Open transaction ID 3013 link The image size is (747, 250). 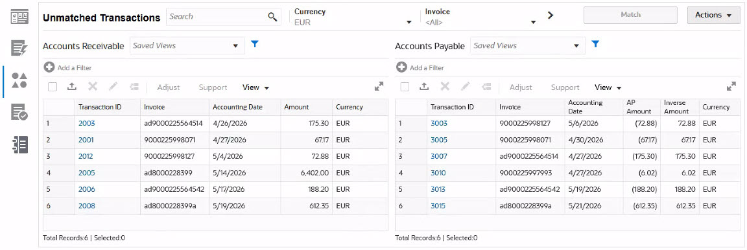tap(438, 189)
